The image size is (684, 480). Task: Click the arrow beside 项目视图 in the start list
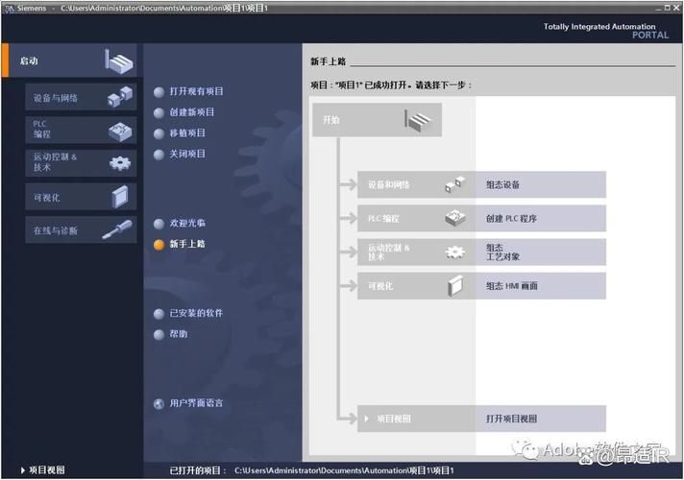tap(366, 419)
